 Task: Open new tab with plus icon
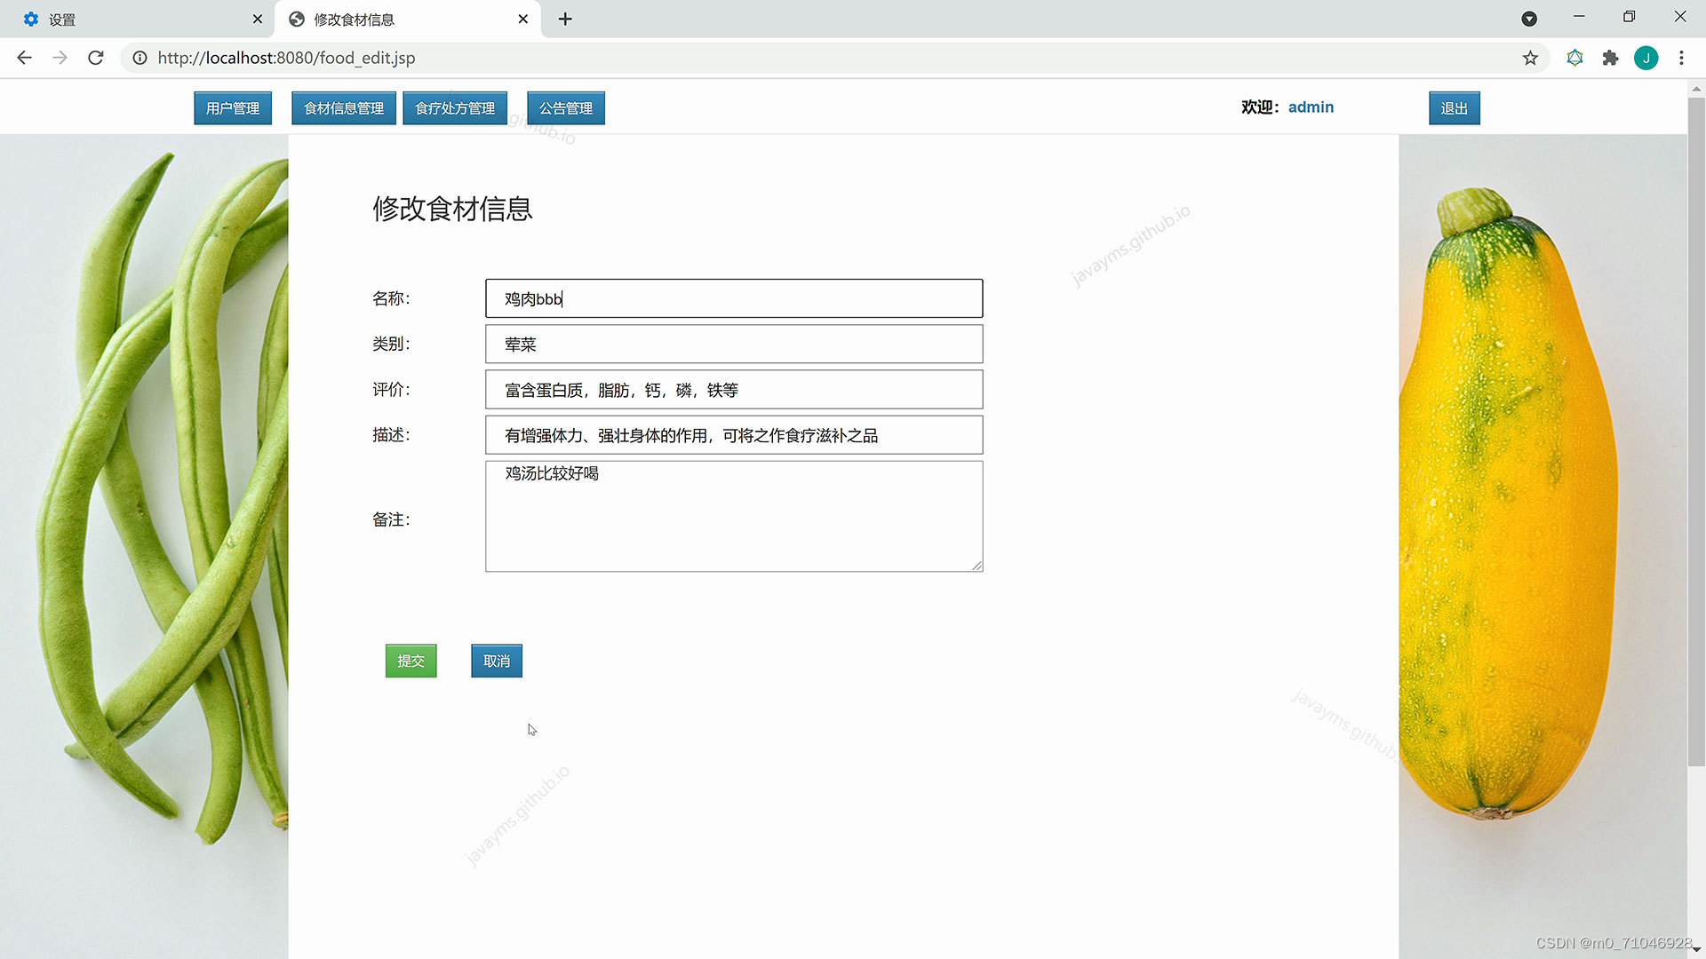565,19
